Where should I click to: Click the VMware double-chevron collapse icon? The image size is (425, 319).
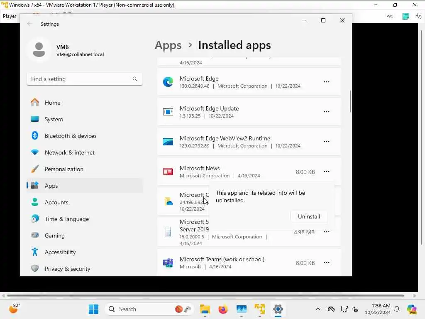coord(389,16)
